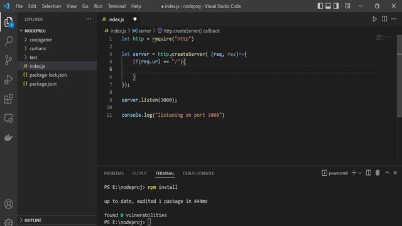Click the Explorer panel title

(x=33, y=19)
